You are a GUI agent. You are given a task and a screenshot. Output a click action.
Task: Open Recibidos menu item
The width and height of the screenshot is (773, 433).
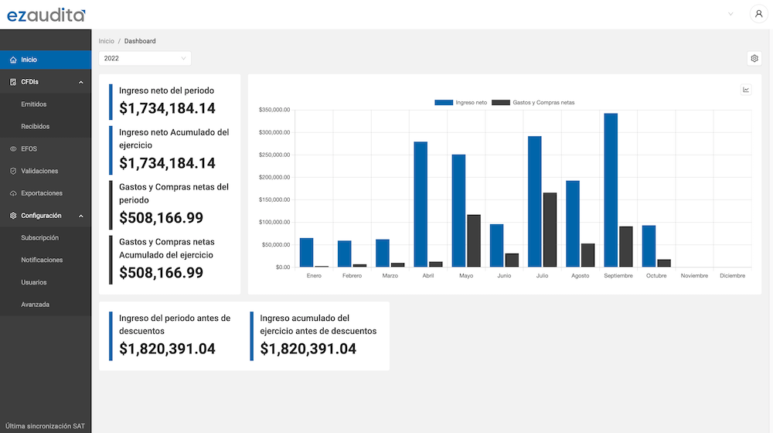coord(36,126)
